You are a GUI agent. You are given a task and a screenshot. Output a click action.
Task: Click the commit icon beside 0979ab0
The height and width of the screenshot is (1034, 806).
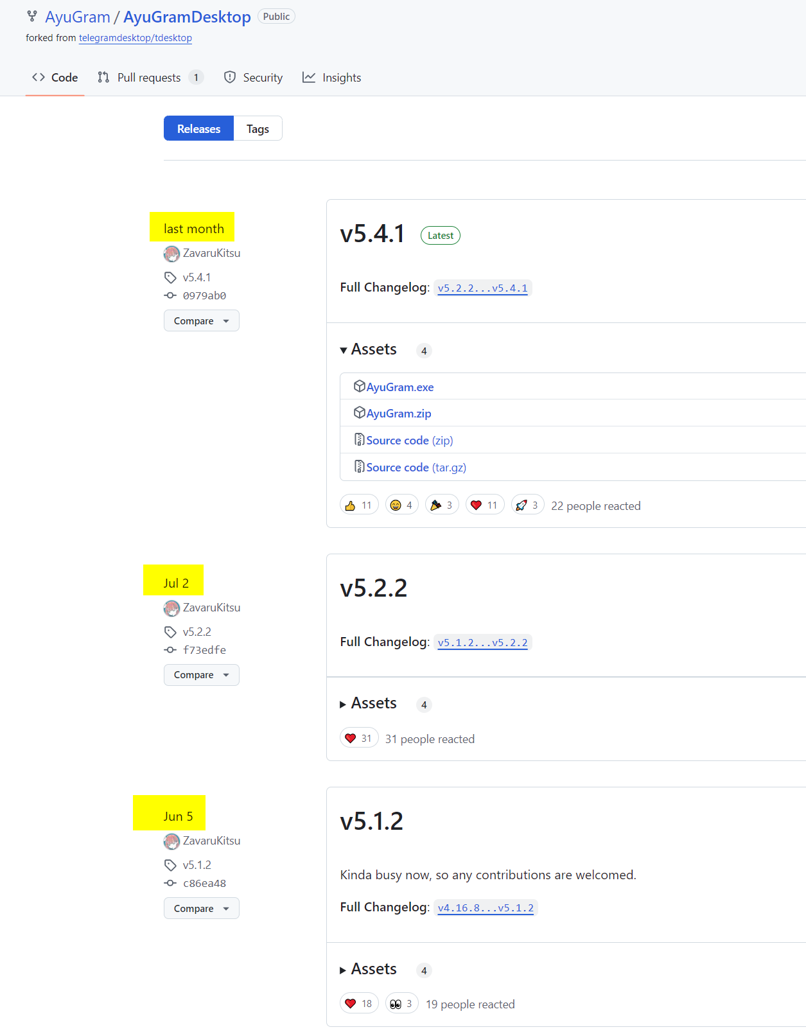170,295
